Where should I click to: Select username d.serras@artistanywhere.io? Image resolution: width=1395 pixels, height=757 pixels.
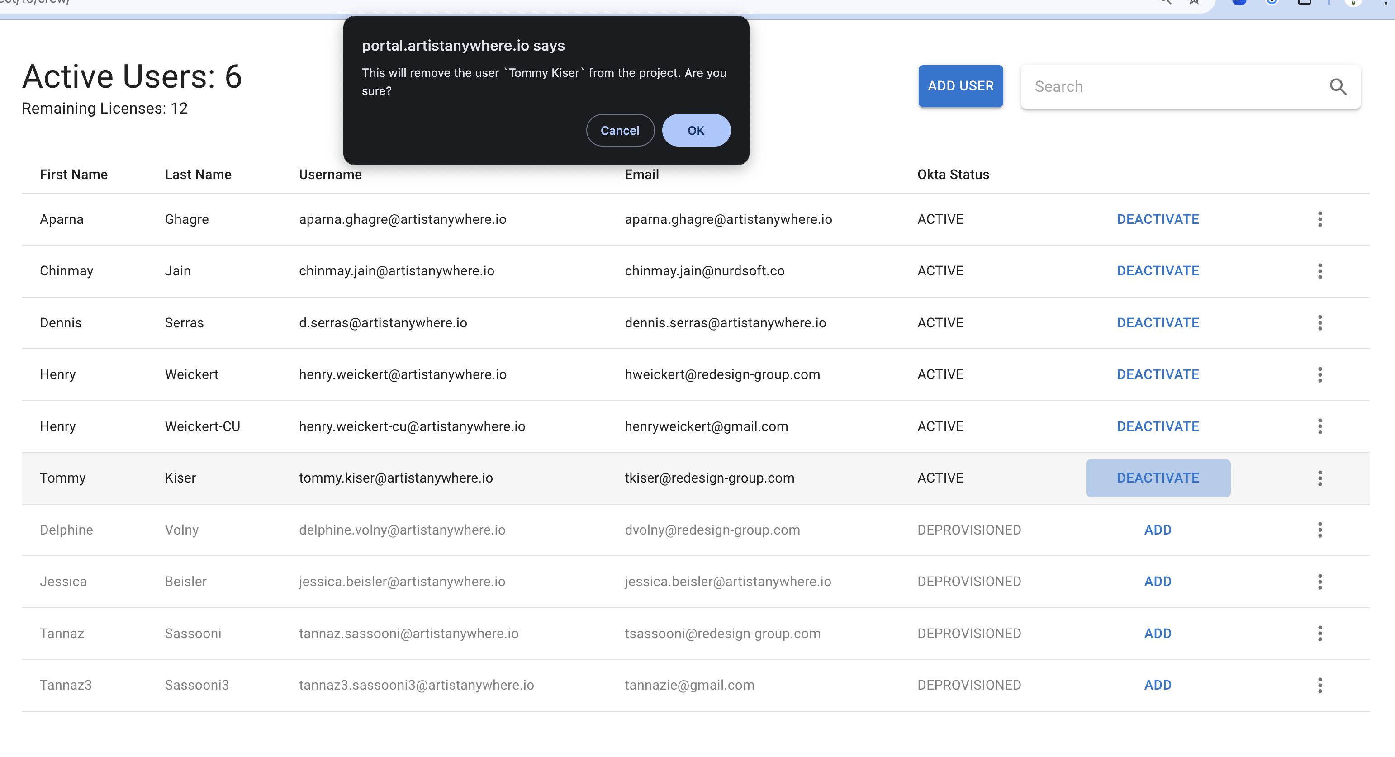tap(383, 323)
